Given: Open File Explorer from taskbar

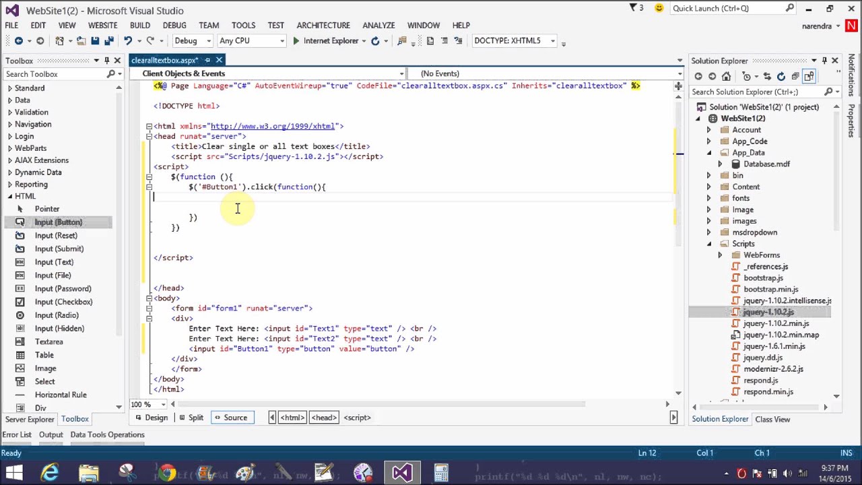Looking at the screenshot, I should [89, 473].
